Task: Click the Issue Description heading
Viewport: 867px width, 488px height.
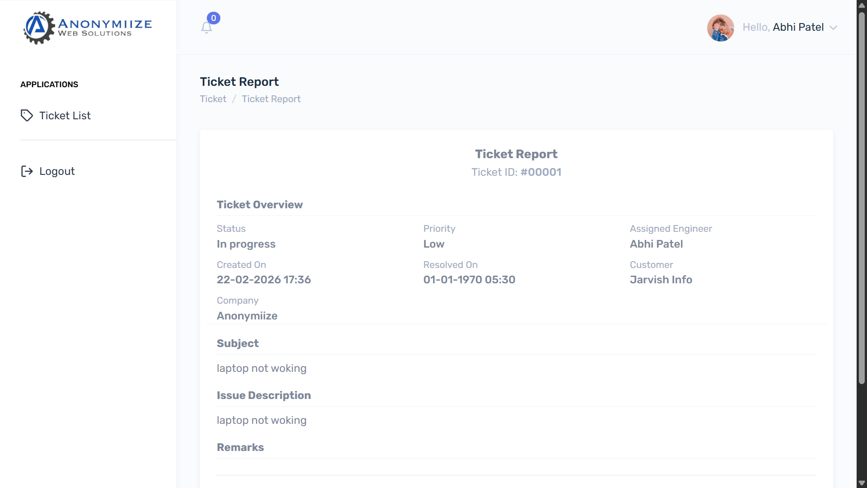Action: click(x=264, y=395)
